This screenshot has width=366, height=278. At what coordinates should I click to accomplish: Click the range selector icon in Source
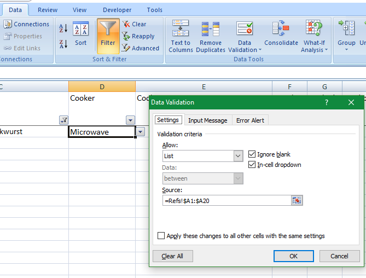click(x=297, y=201)
